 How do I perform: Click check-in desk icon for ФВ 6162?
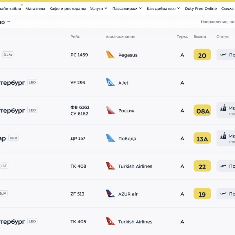[x=223, y=108]
